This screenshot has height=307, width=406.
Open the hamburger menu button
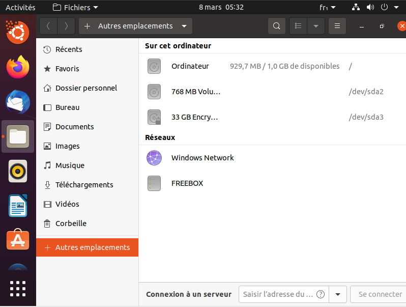tap(337, 26)
